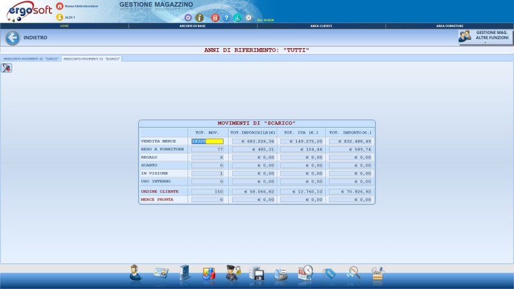Click the IN VISIONE row label

[x=154, y=173]
